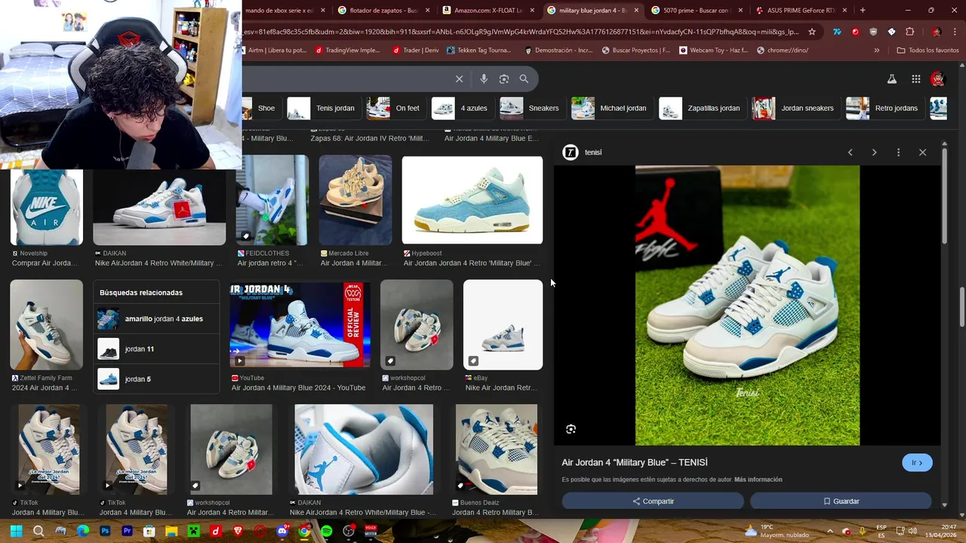Open Brave browser from the taskbar
The width and height of the screenshot is (966, 543).
pos(238,531)
